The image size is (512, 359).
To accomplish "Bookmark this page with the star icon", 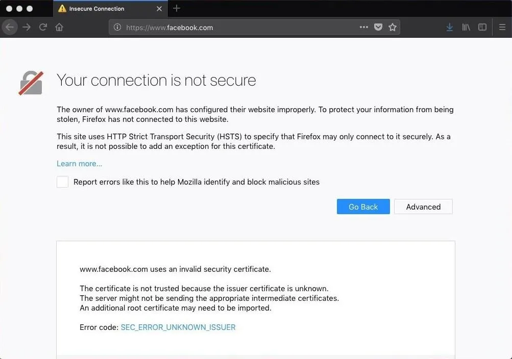I will pyautogui.click(x=393, y=27).
